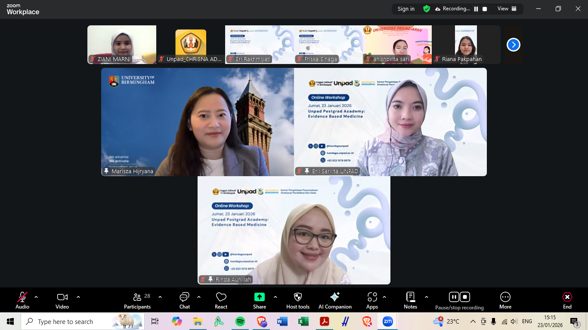This screenshot has width=588, height=330.
Task: Select ZIANI MARNI's video thumbnail
Action: click(122, 45)
